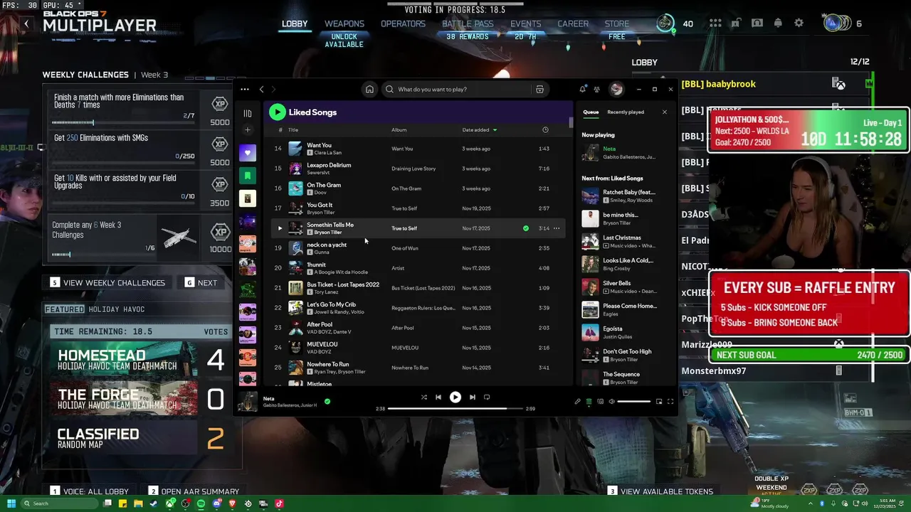Open BATTLE PASS tab in game
The image size is (911, 512).
[468, 23]
